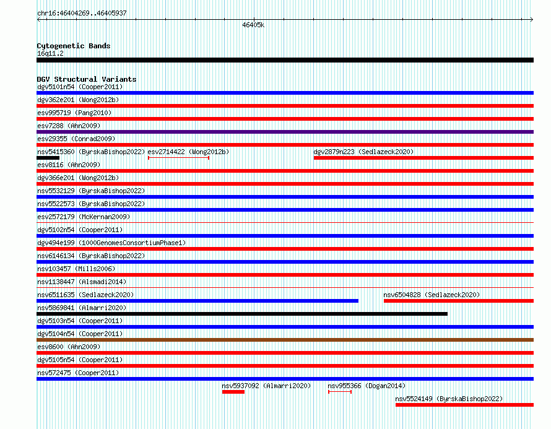Viewport: 551px width, 429px height.
Task: Open nsv103457 (Mills2006) variant
Action: point(76,269)
